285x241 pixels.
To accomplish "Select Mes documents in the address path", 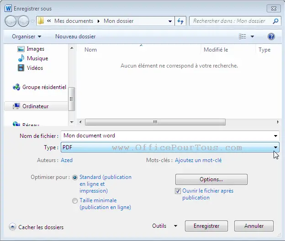I will pos(74,21).
